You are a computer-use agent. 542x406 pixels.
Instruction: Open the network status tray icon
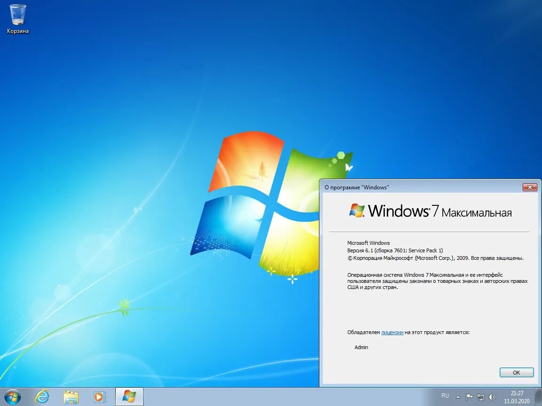[480, 397]
